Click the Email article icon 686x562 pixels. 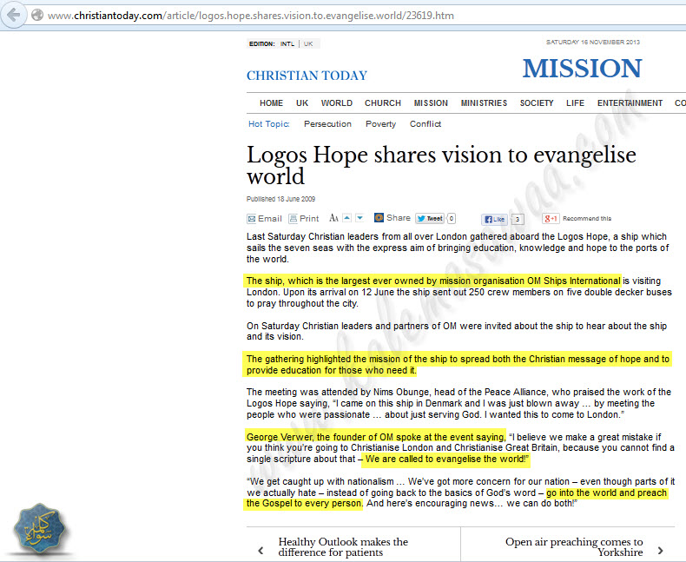[x=252, y=219]
